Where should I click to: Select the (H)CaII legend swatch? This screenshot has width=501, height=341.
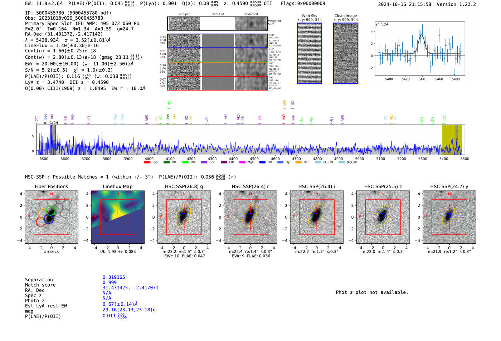point(341,162)
